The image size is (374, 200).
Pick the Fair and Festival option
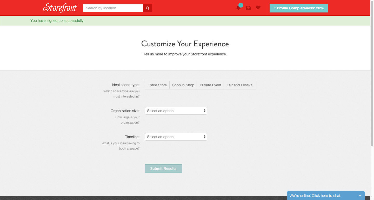(x=240, y=85)
